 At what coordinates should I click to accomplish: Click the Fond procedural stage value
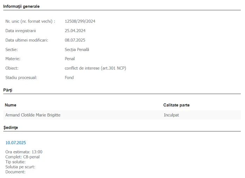coord(69,77)
